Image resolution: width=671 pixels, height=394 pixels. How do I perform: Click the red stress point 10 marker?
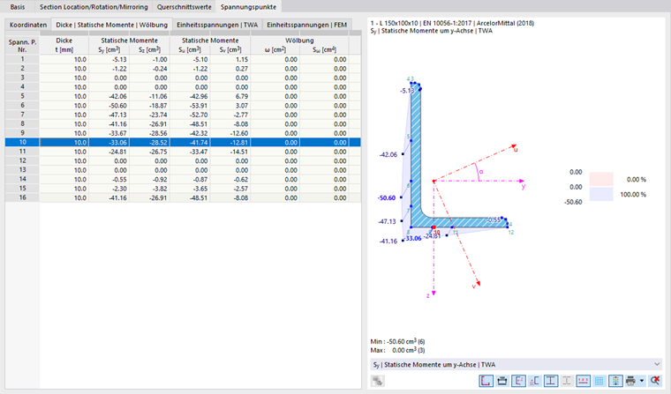point(434,227)
